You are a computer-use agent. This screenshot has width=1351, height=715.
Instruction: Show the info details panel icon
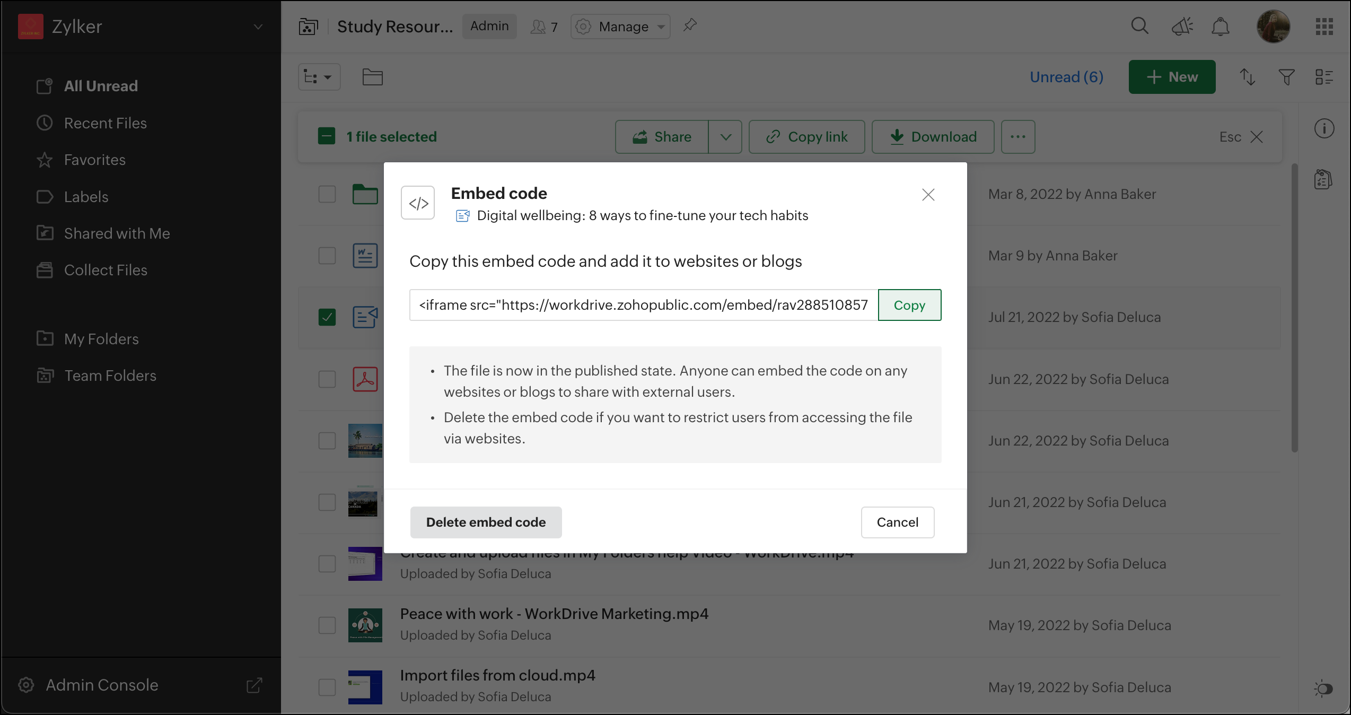click(x=1324, y=128)
